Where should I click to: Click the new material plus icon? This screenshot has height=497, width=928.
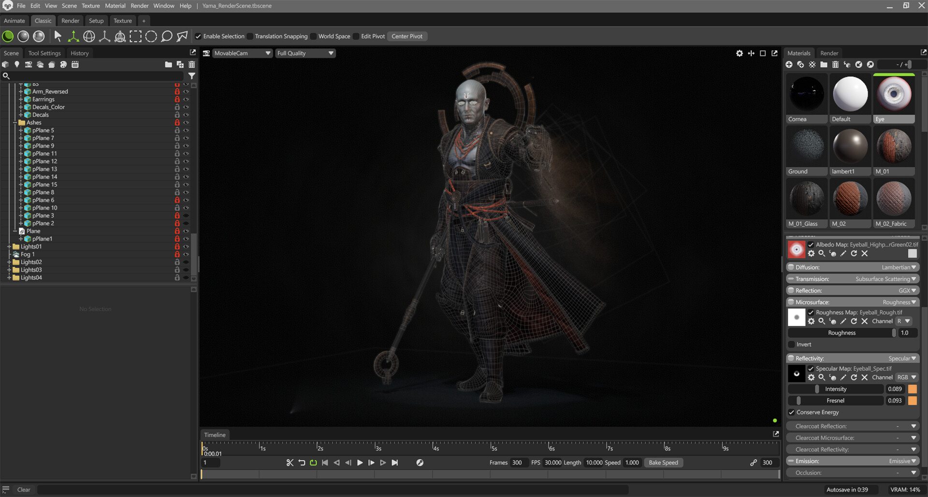click(x=789, y=65)
